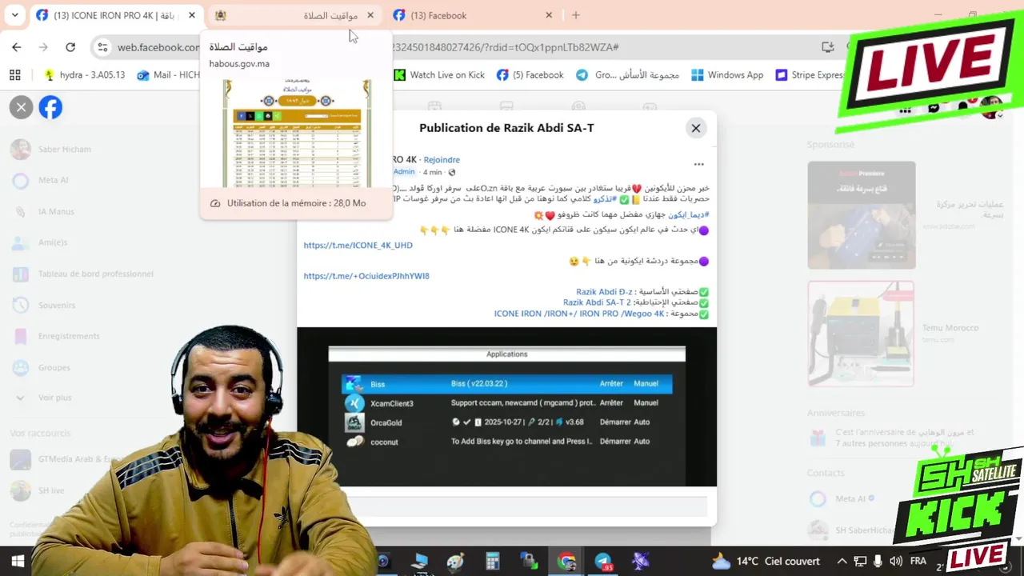Click the Facebook logo icon
The image size is (1024, 576).
50,107
